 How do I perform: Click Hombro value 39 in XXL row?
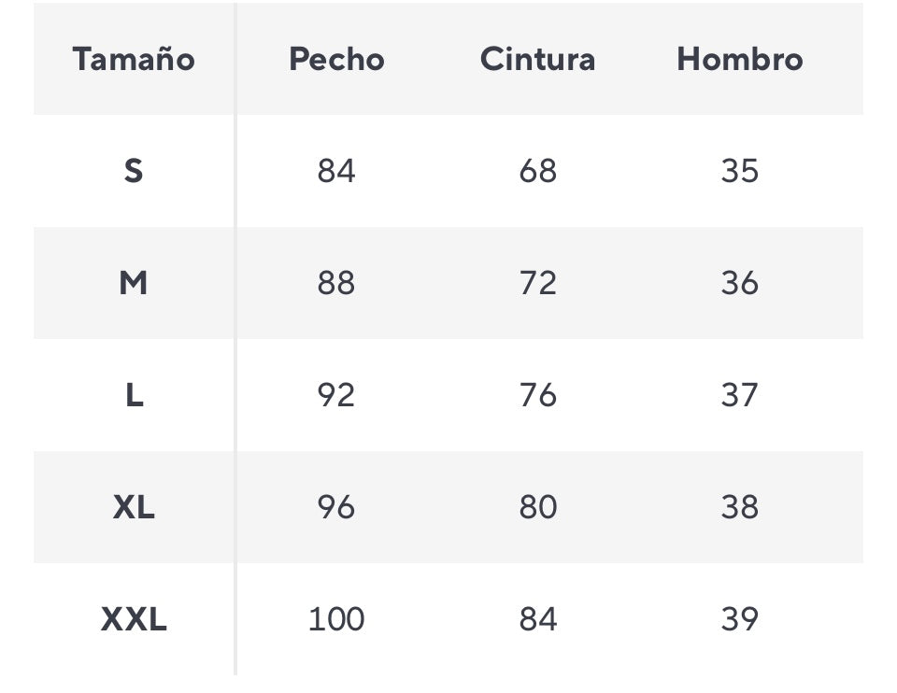coord(739,619)
